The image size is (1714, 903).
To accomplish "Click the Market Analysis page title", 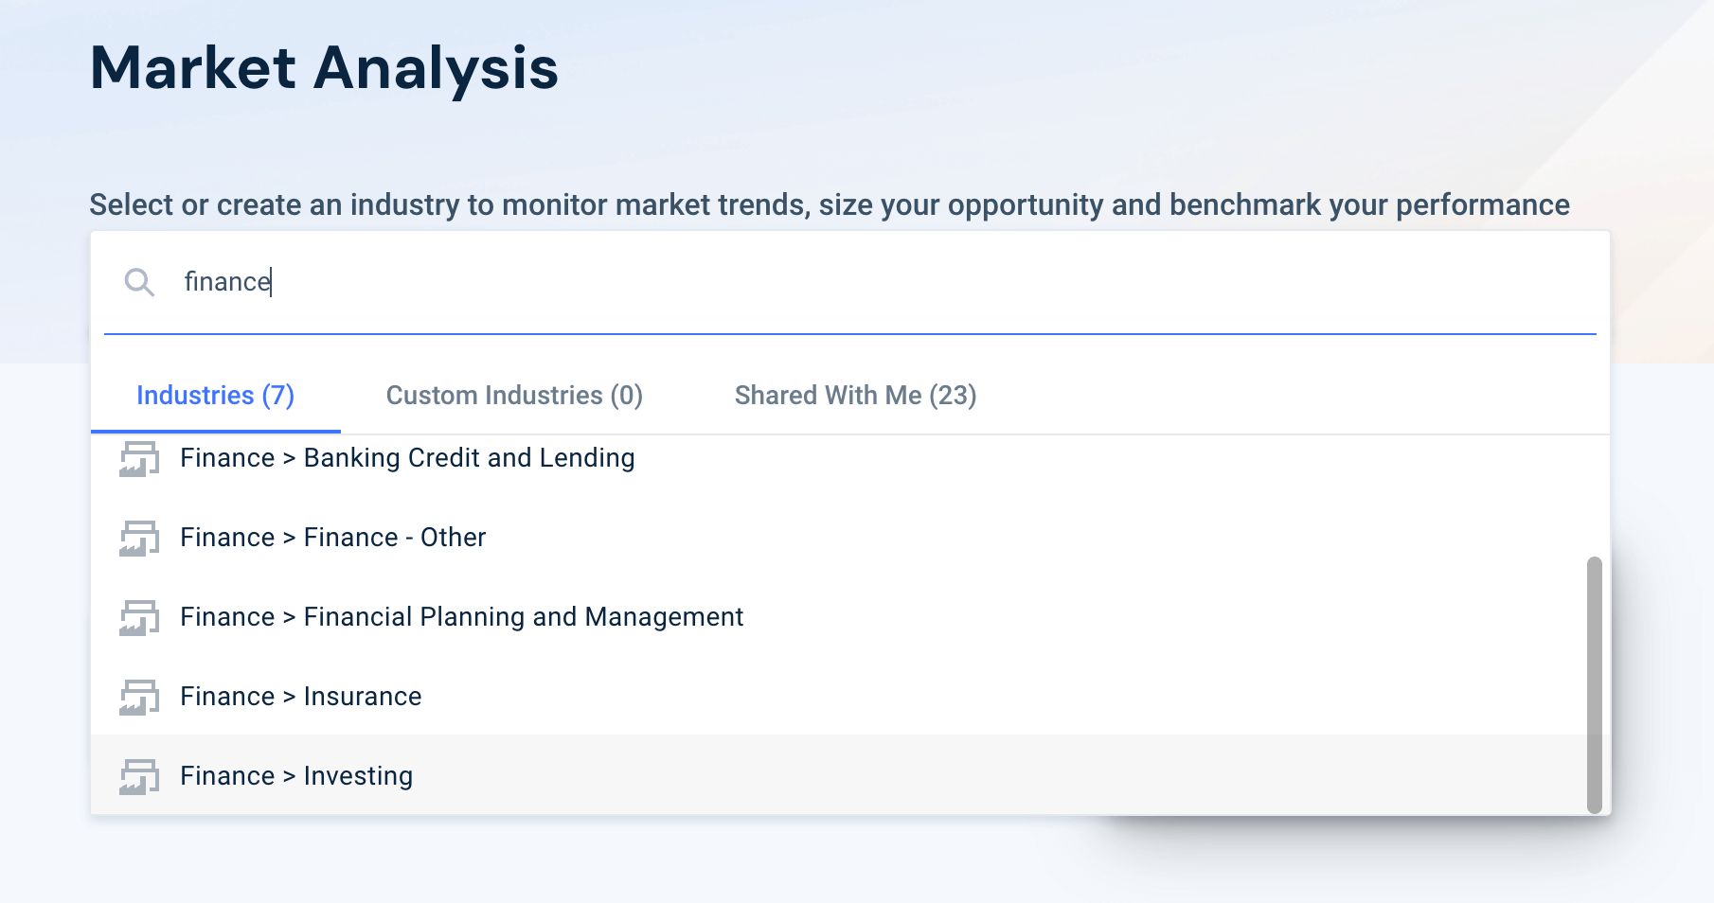I will (324, 66).
